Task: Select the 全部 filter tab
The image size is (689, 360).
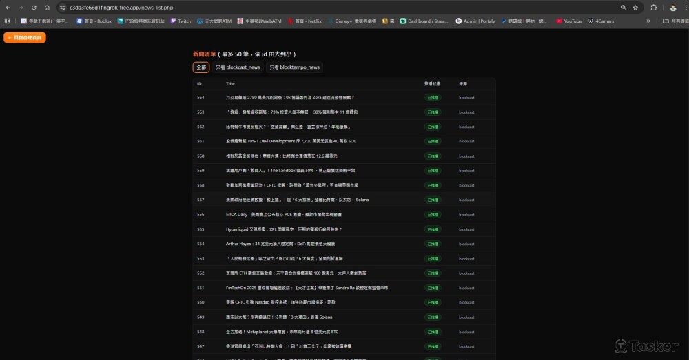Action: click(x=200, y=67)
